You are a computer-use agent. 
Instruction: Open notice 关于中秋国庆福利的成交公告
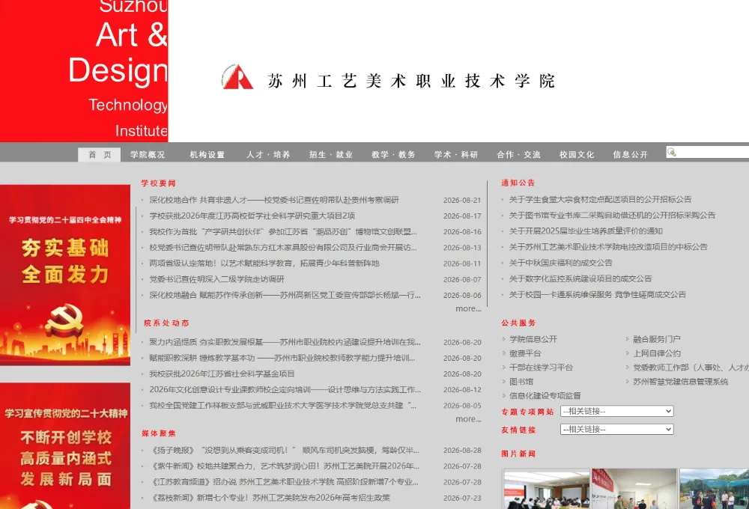(x=560, y=263)
